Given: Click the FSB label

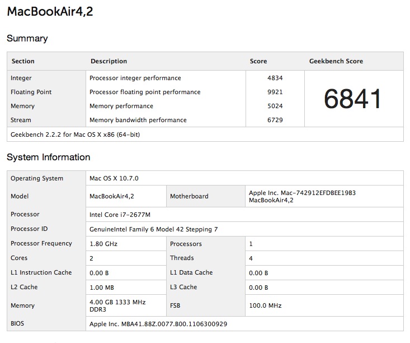Looking at the screenshot, I should 175,306.
